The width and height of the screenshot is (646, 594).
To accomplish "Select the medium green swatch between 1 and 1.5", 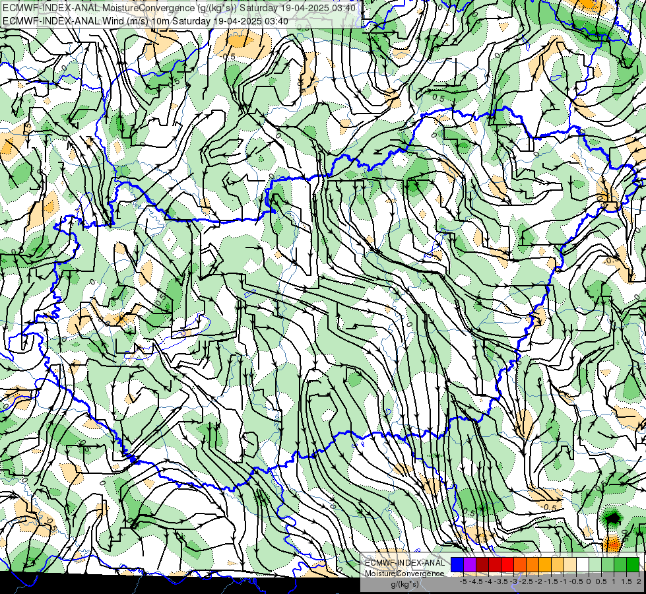I will [620, 565].
